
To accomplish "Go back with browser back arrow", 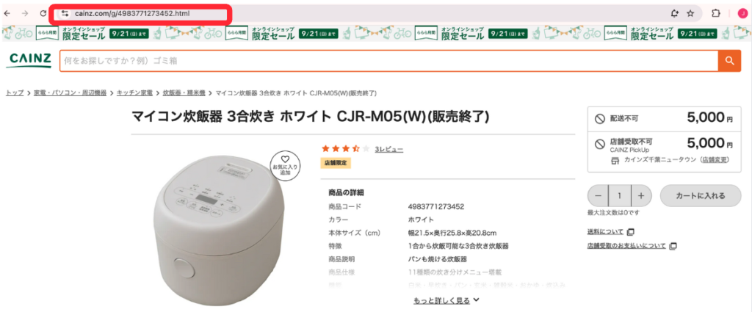I will [x=7, y=13].
